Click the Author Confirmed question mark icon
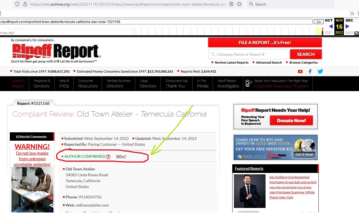Screen dimensions: 359x213 click(x=108, y=157)
